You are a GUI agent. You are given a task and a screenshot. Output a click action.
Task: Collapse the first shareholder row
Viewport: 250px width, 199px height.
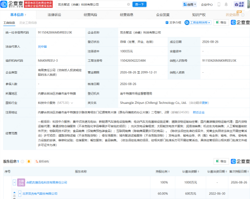click(15, 182)
